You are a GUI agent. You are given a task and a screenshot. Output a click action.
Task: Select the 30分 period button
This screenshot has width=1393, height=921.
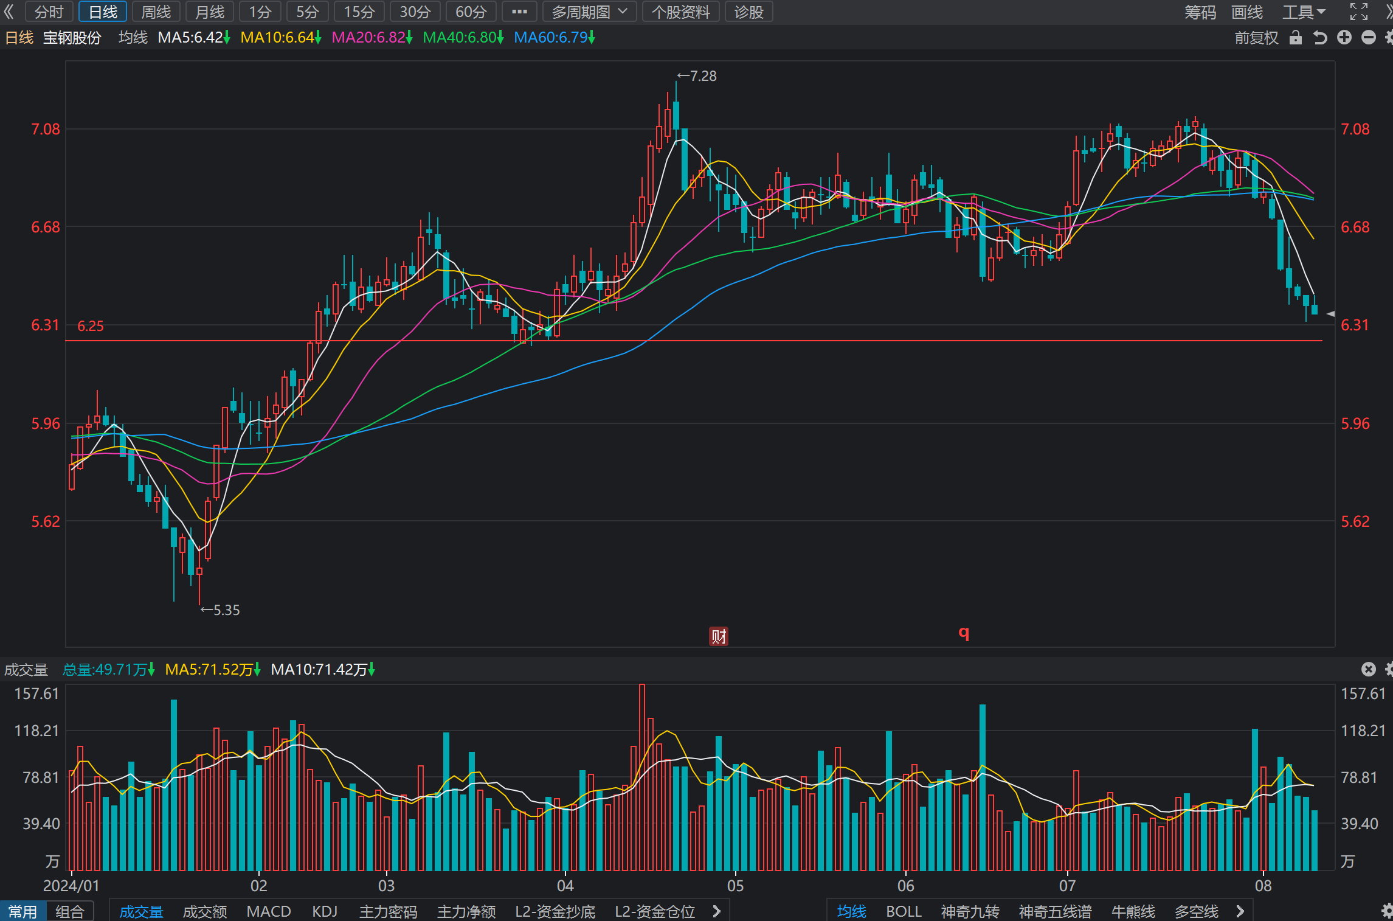(415, 12)
